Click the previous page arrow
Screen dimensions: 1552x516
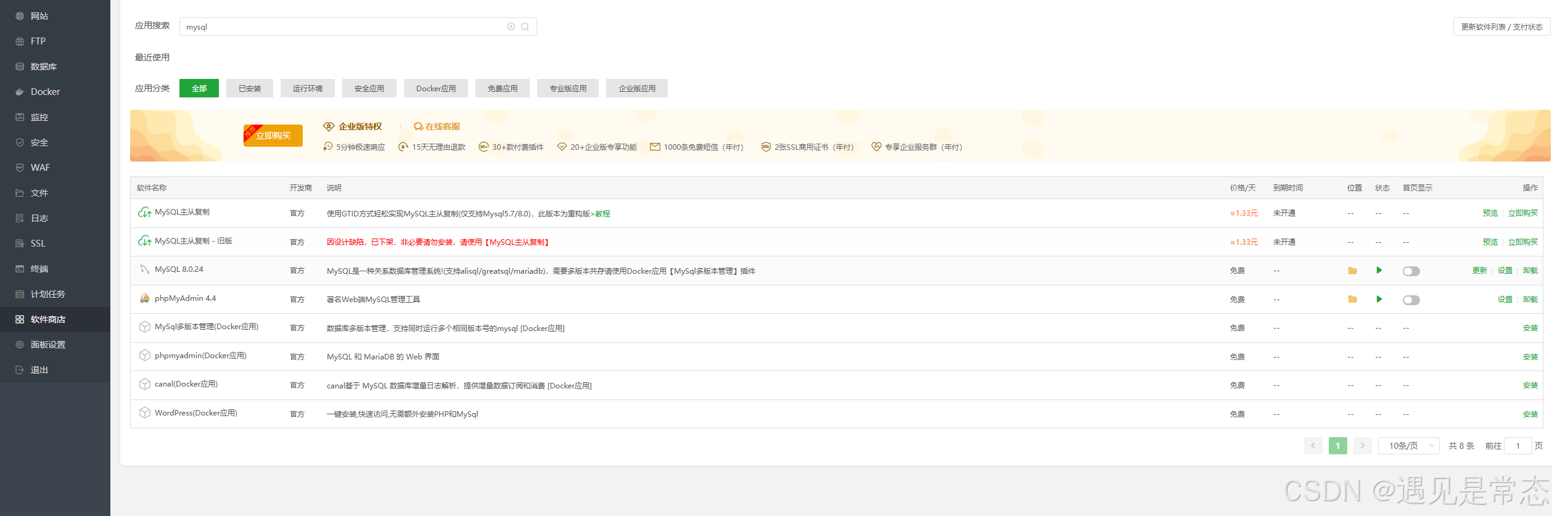[1313, 446]
